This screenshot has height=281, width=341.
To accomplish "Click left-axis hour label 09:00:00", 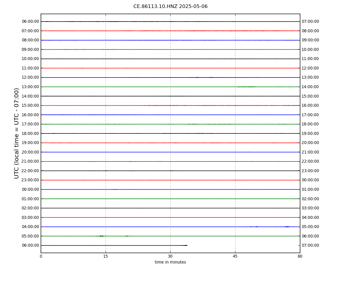I will point(31,49).
